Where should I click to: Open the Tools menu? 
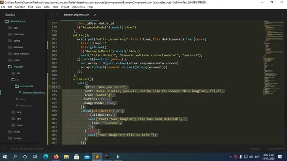(x=55, y=7)
